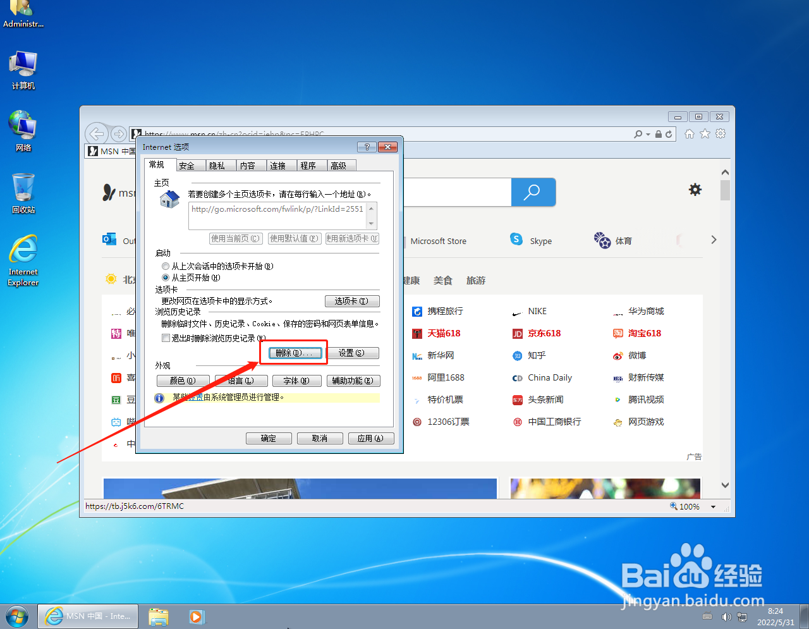Open the zoom level dropdown arrow
The height and width of the screenshot is (629, 809).
[x=714, y=507]
